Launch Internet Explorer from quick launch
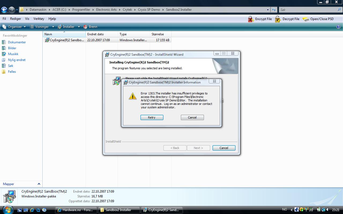Viewport: 343px width, 214px height. pos(32,210)
